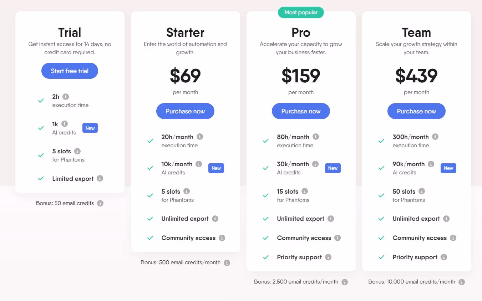Click Purchase now under the Starter plan

coord(185,111)
